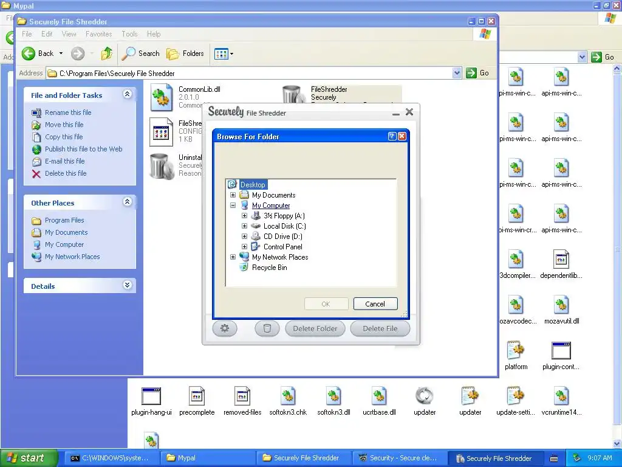Image resolution: width=622 pixels, height=467 pixels.
Task: Open the address bar dropdown in Shredder folder
Action: 457,73
